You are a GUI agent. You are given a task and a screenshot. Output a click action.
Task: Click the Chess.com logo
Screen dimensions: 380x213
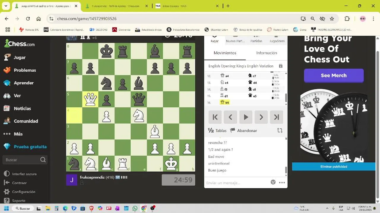point(20,44)
